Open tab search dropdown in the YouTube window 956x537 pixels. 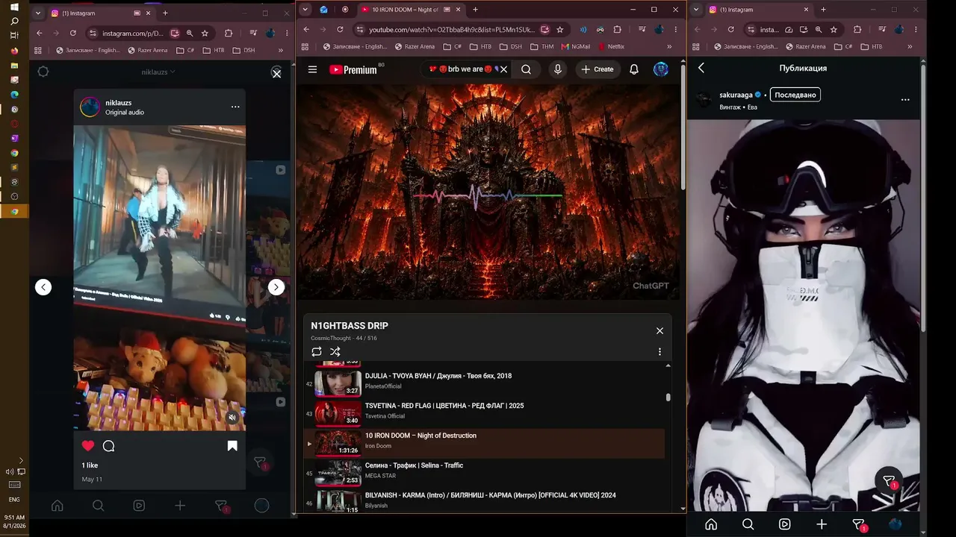tap(305, 10)
